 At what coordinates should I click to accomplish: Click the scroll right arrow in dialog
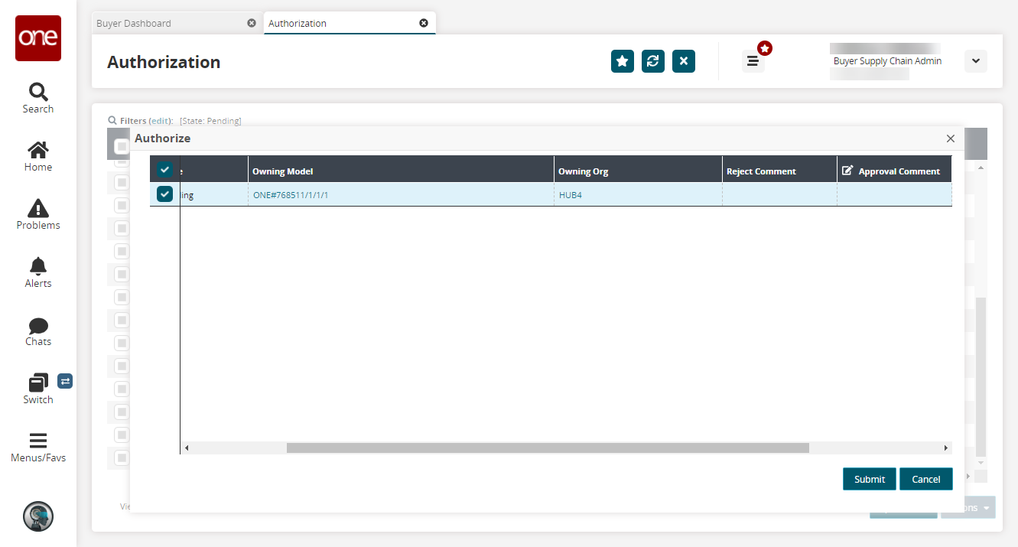946,448
